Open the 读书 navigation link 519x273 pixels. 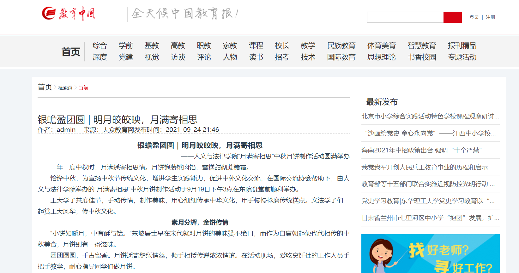[x=256, y=57]
